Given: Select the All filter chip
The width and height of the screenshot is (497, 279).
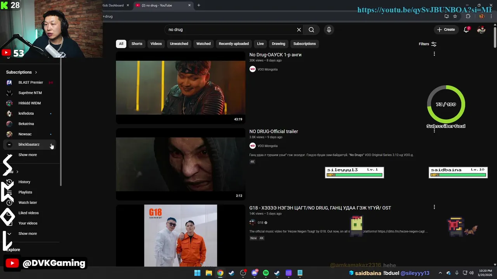Looking at the screenshot, I should (x=121, y=44).
